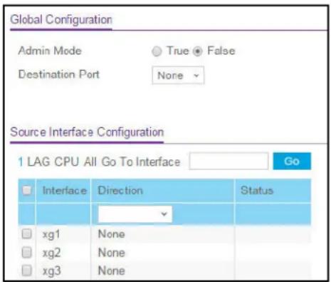Click the CPU link
The width and height of the screenshot is (331, 282).
point(67,162)
